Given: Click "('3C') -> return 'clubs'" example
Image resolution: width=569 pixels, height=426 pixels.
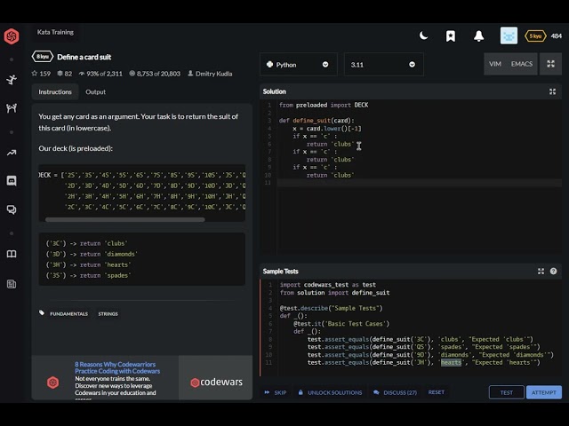Looking at the screenshot, I should click(86, 243).
